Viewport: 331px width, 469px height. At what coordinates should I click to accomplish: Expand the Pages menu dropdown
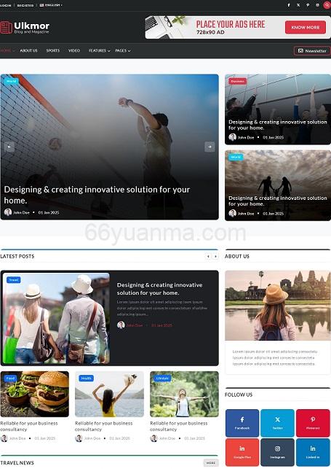(x=122, y=50)
